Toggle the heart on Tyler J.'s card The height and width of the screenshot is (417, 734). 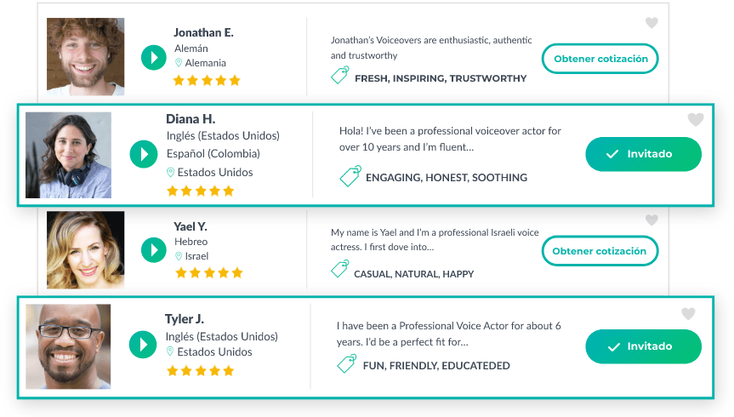point(688,314)
